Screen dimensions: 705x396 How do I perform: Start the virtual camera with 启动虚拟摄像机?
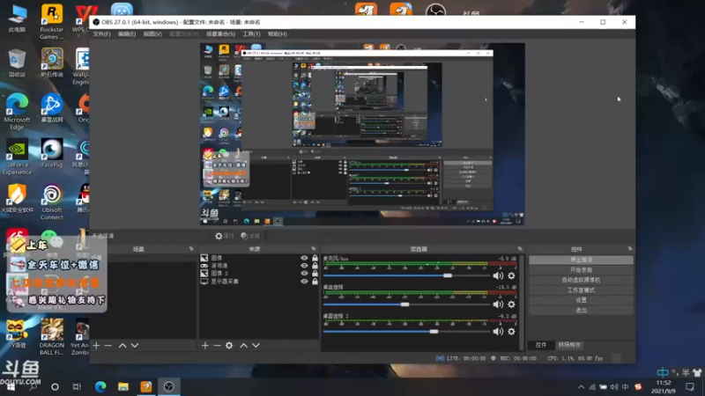point(581,280)
